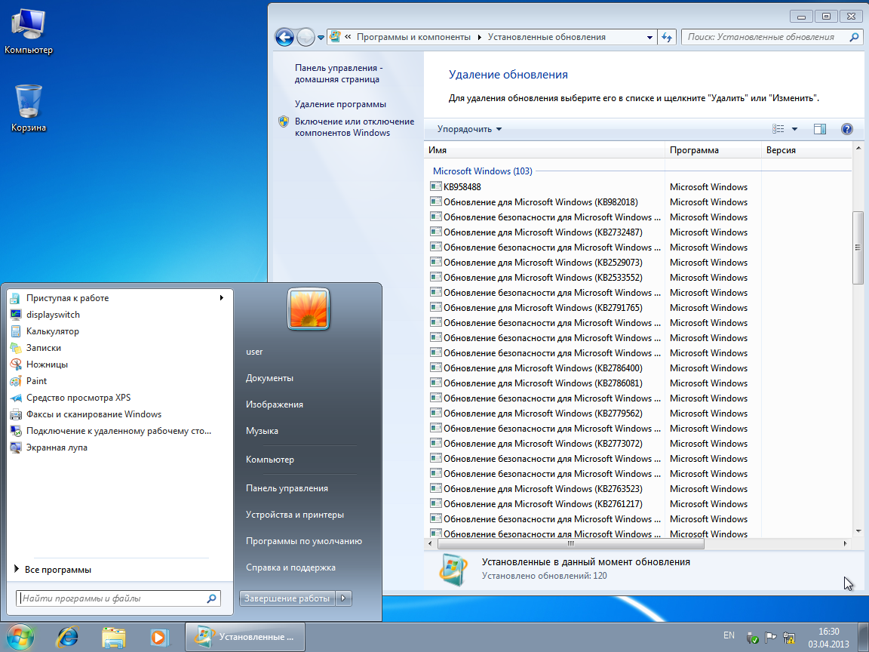Expand shutdown options arrow next to Завершение работы
869x652 pixels.
[x=344, y=598]
